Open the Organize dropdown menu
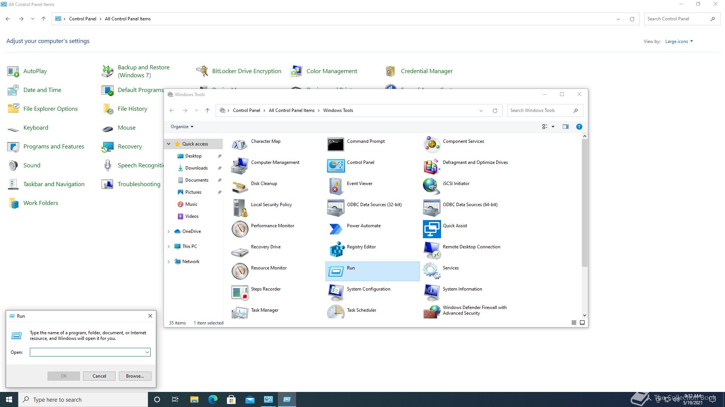This screenshot has height=407, width=725. pos(182,127)
